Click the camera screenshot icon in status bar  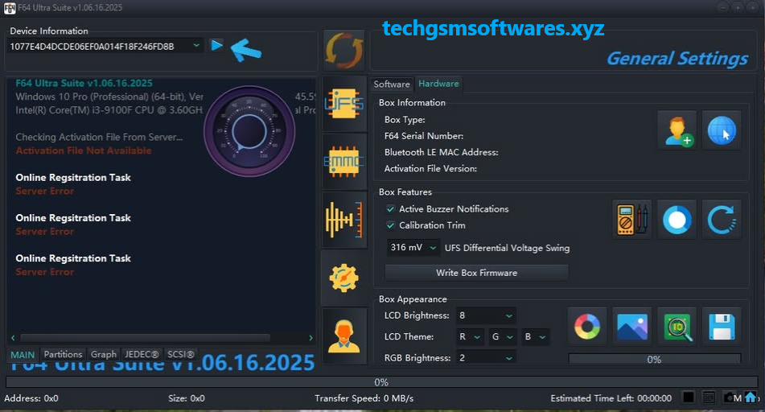click(x=730, y=398)
